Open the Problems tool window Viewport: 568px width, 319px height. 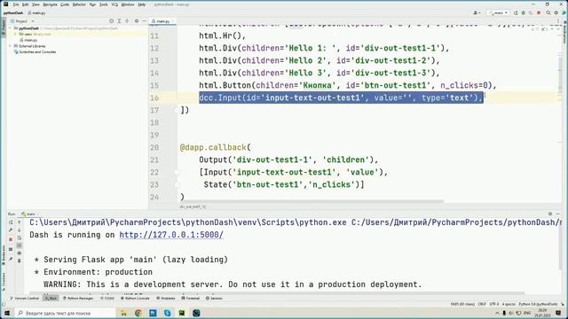[x=166, y=299]
